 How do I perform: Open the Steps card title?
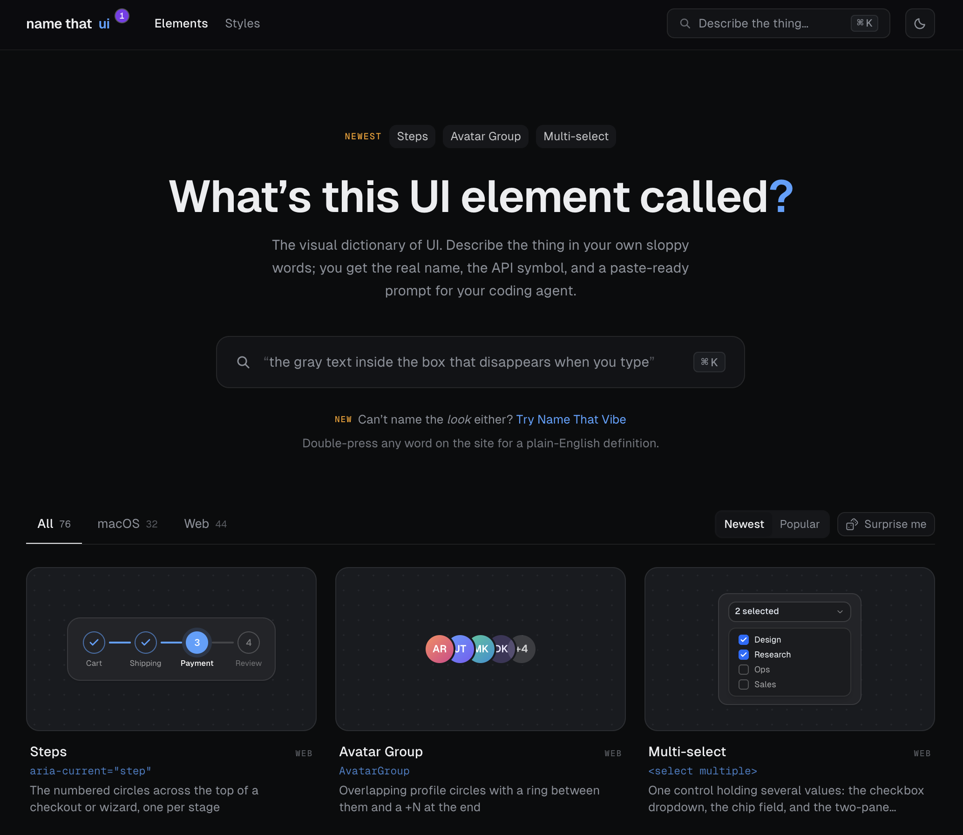coord(48,752)
